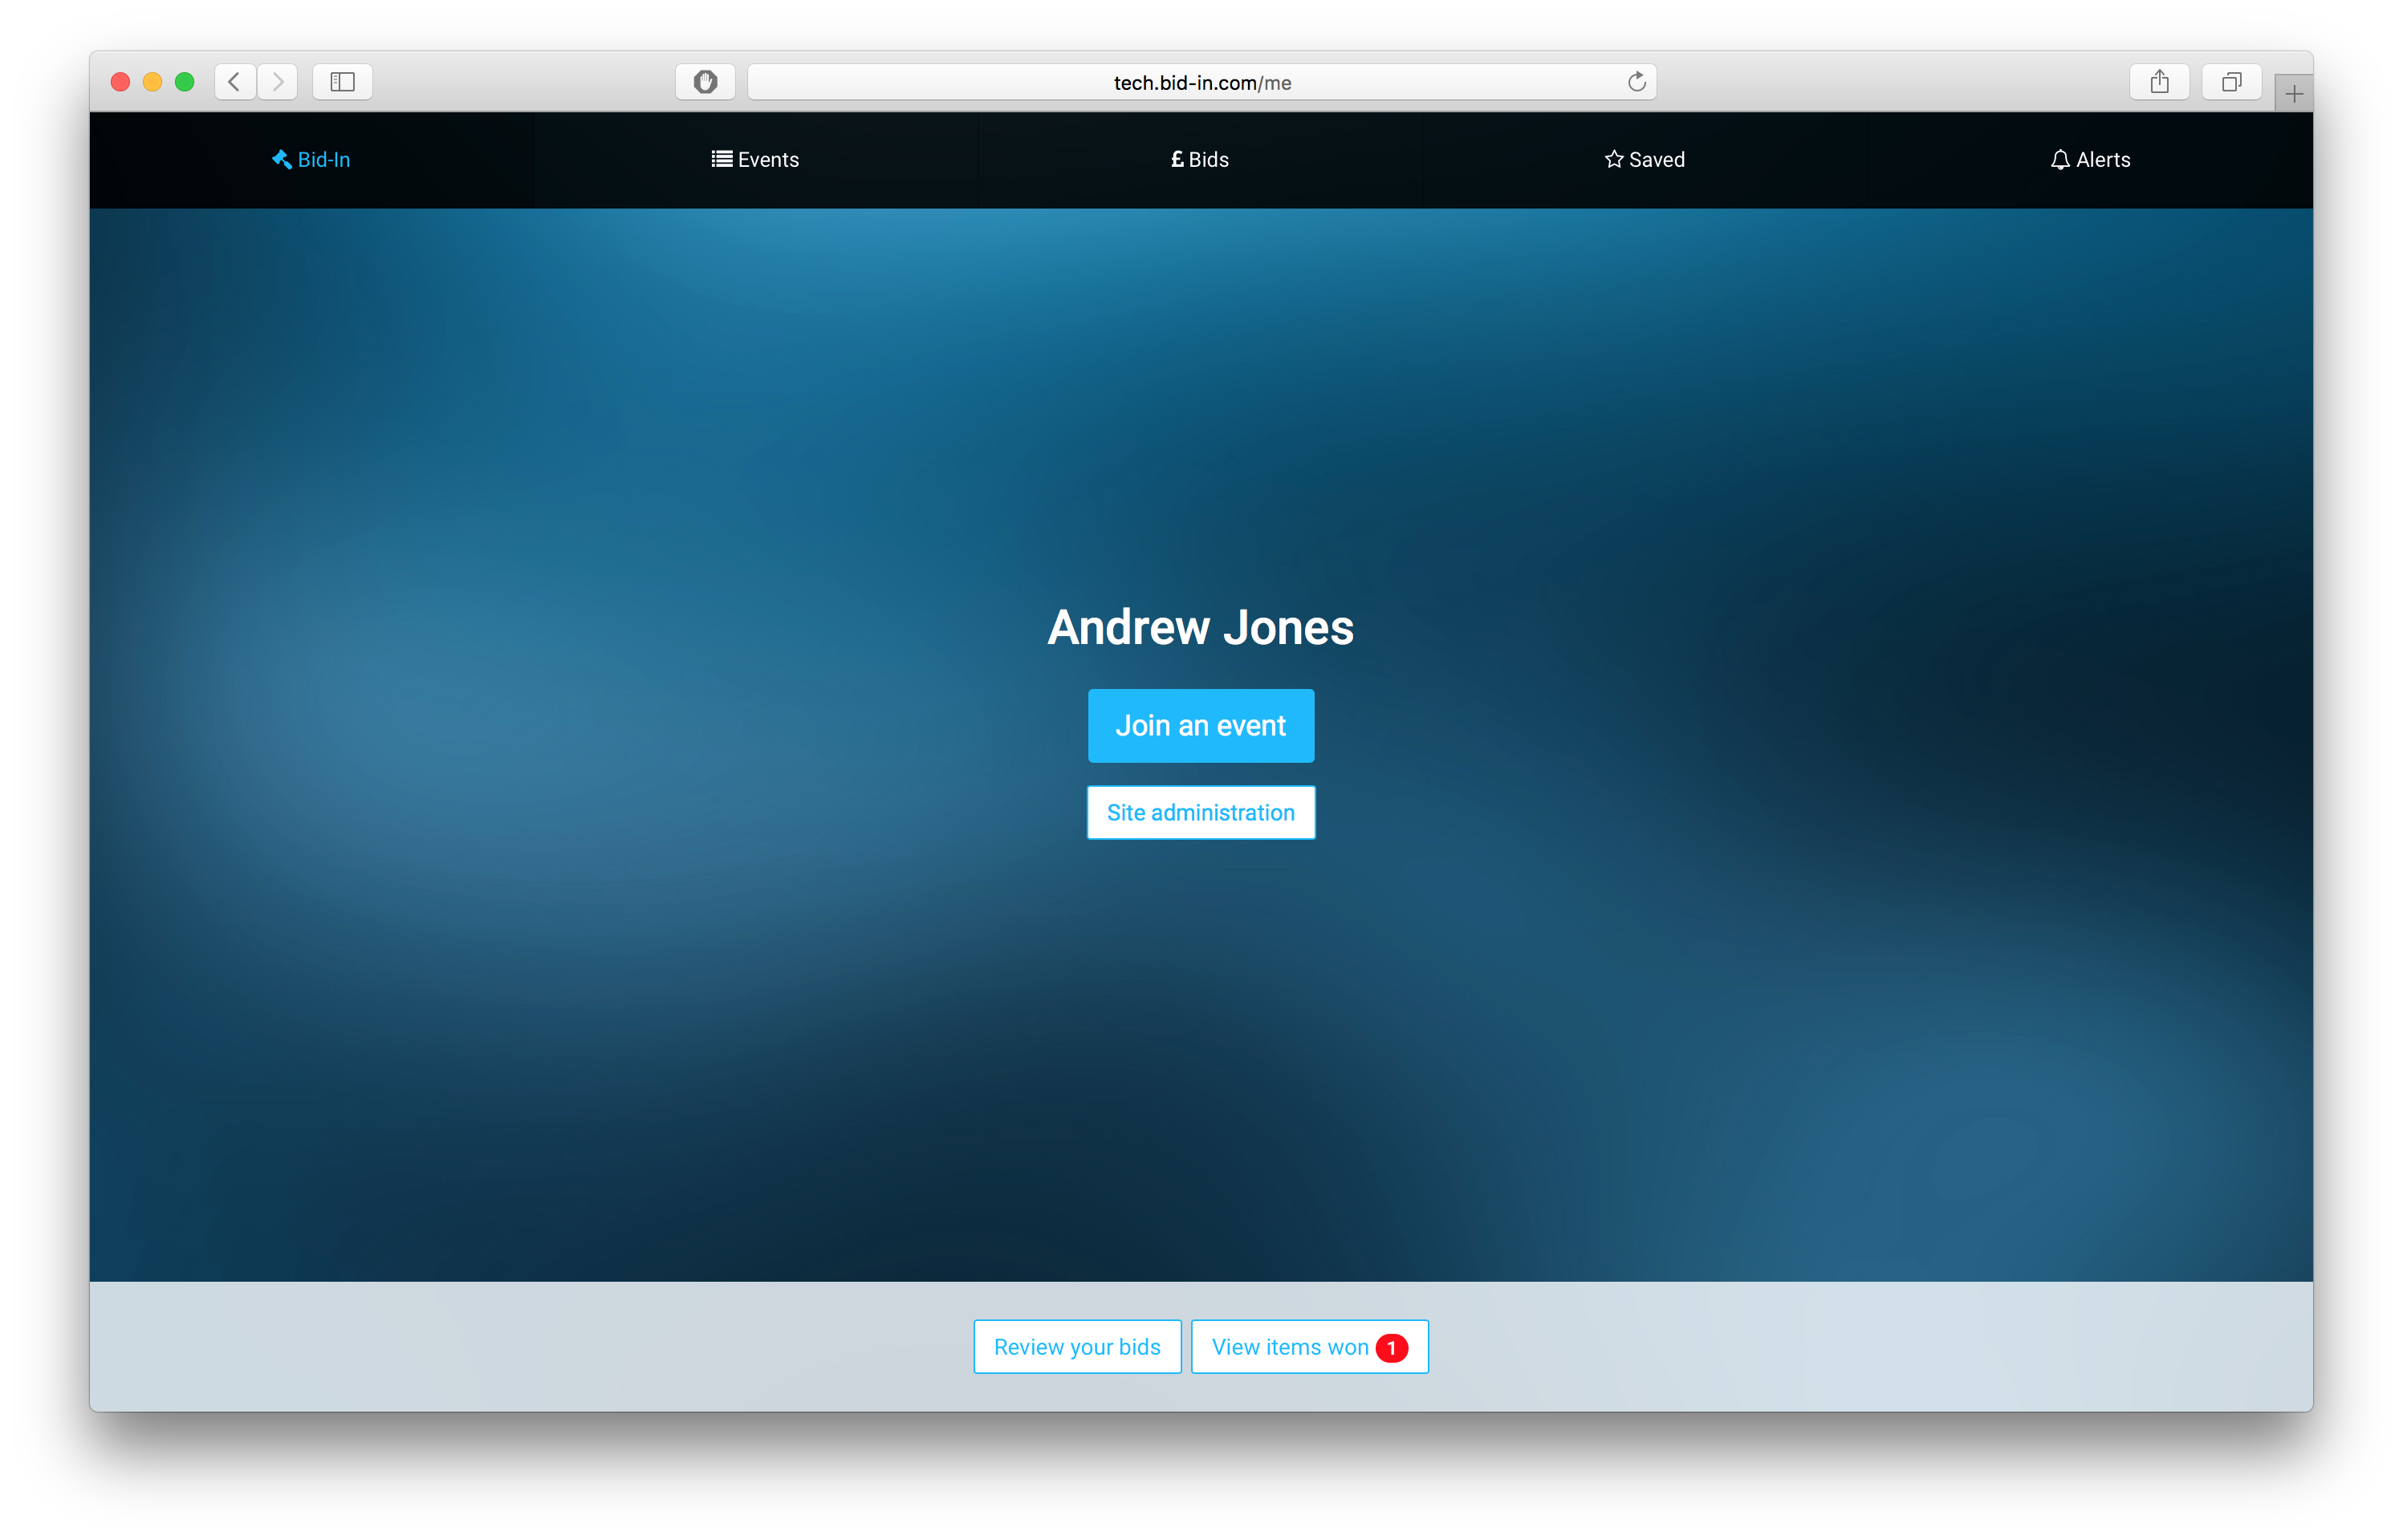The width and height of the screenshot is (2403, 1540).
Task: Add a new tab with plus button
Action: (x=2294, y=94)
